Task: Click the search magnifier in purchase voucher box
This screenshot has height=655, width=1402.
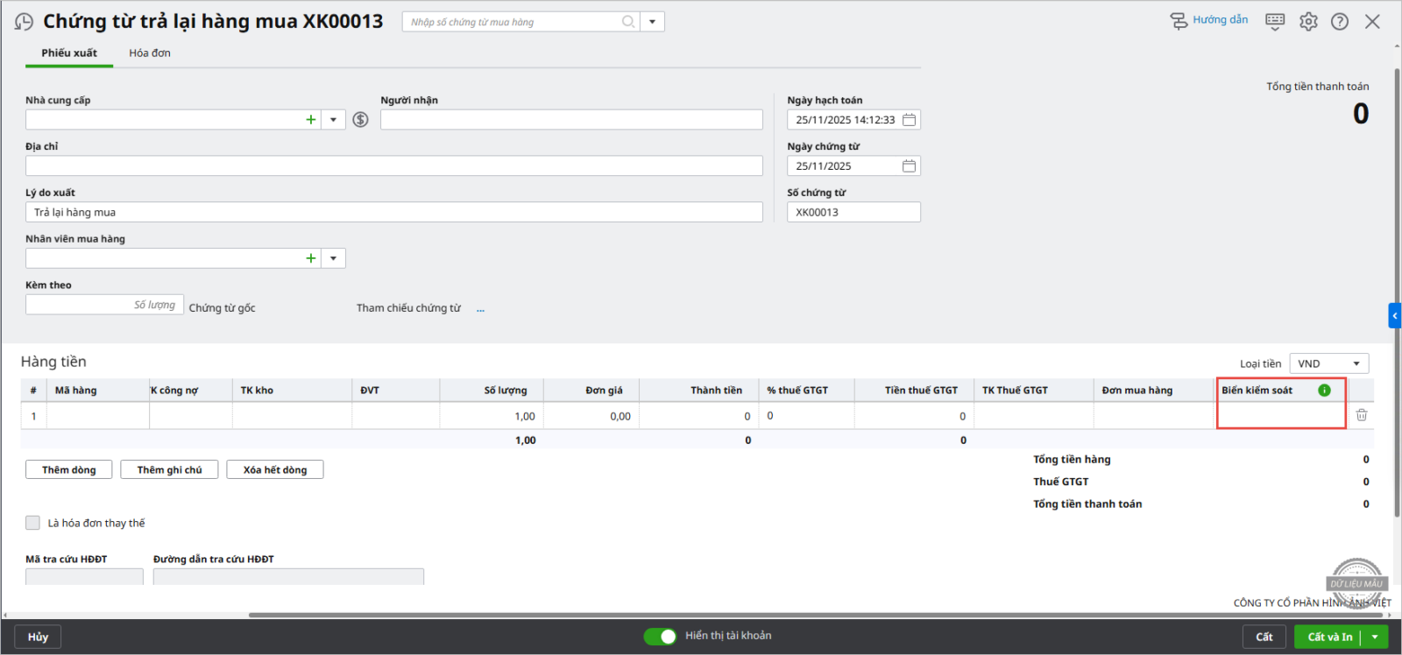Action: (627, 22)
